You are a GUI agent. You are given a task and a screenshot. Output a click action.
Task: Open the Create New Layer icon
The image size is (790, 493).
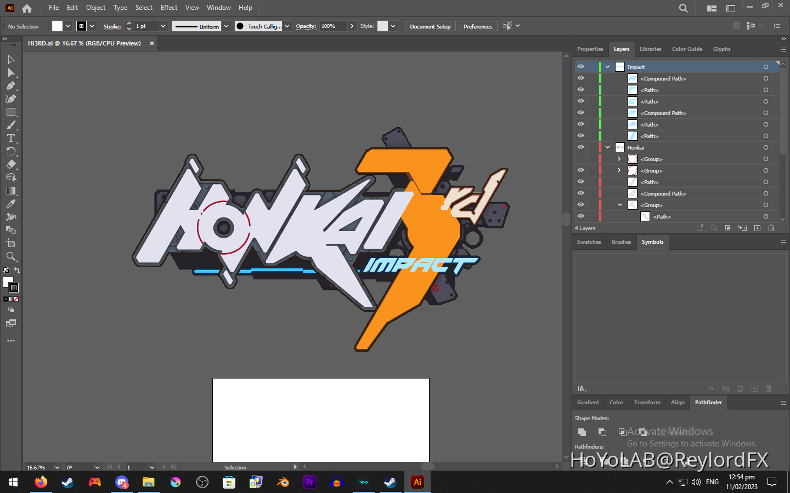click(758, 228)
